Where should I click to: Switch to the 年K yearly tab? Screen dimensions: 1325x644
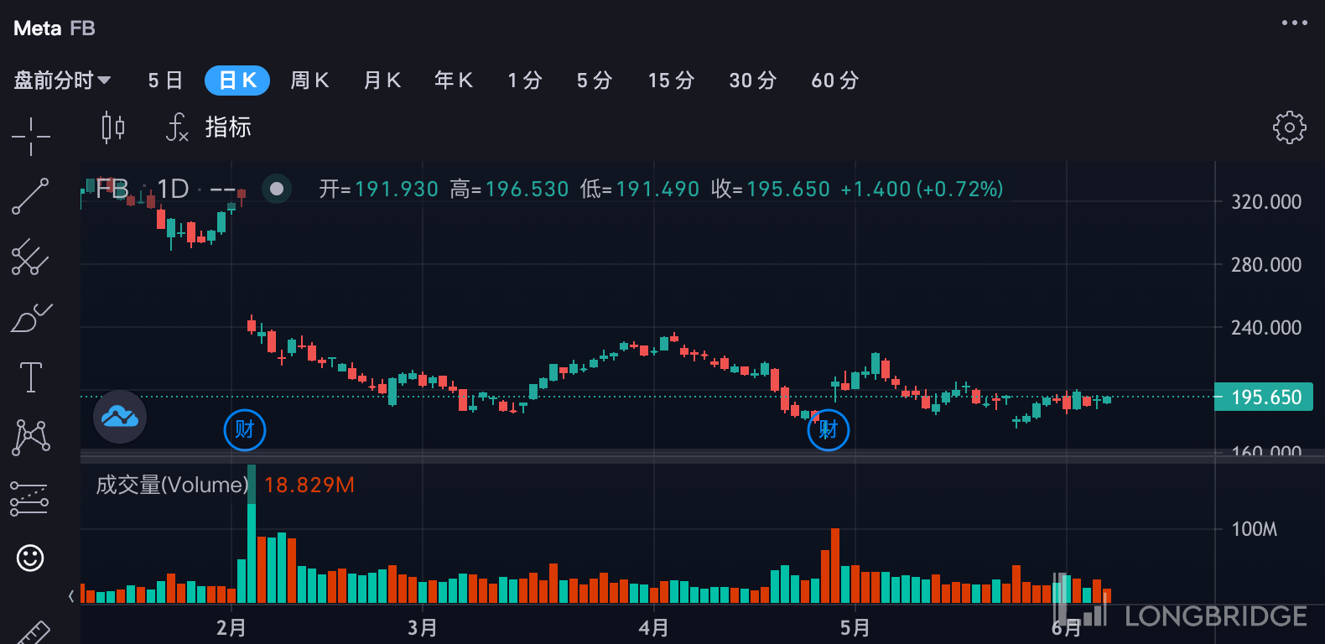pyautogui.click(x=454, y=80)
